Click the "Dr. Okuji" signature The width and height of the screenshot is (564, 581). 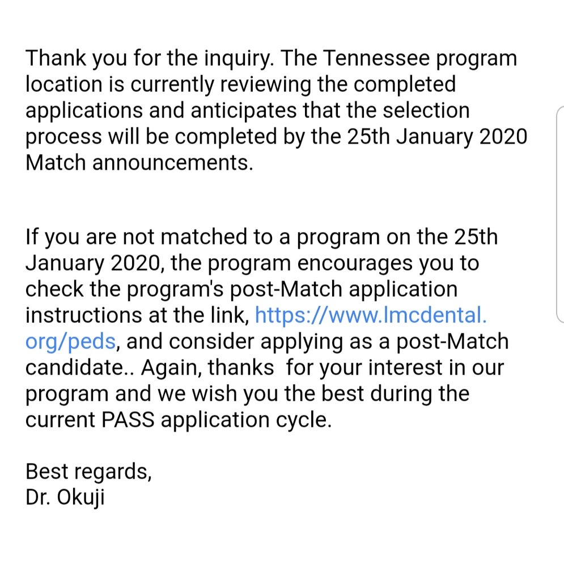pyautogui.click(x=65, y=497)
